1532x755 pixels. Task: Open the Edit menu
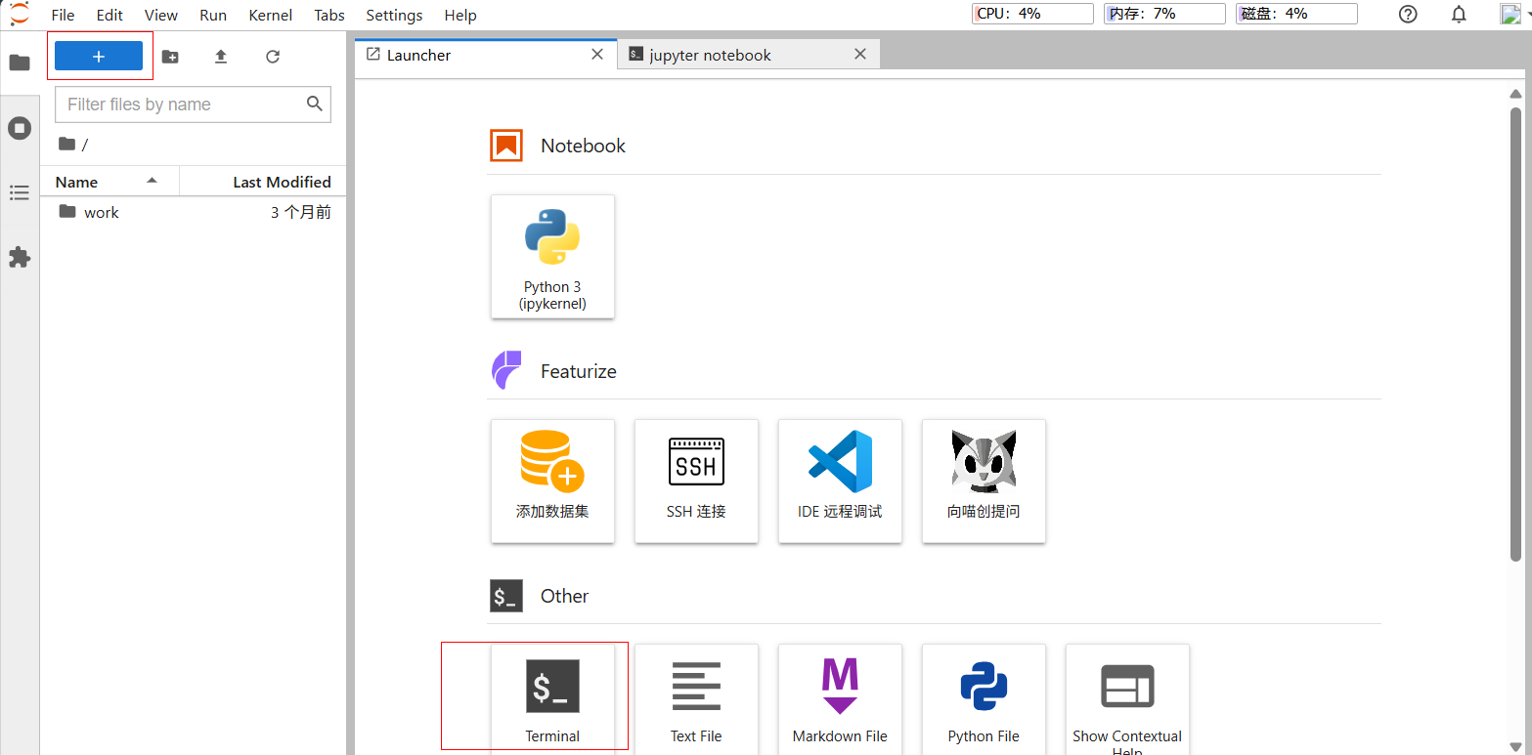click(x=109, y=15)
